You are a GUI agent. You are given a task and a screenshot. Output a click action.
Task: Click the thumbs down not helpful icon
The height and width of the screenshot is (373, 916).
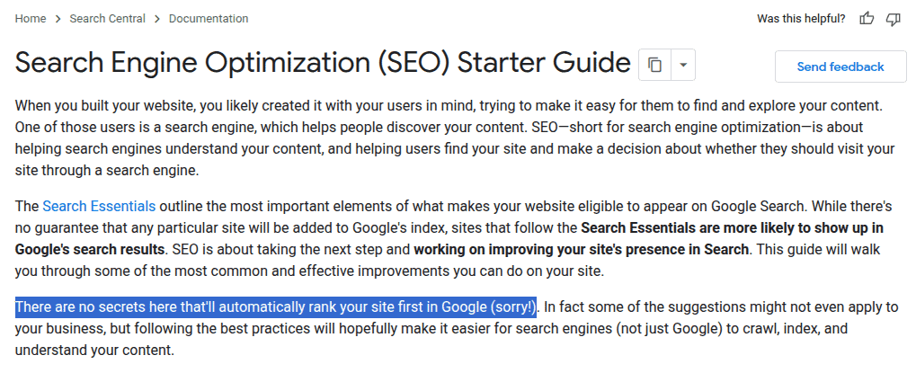click(x=894, y=19)
